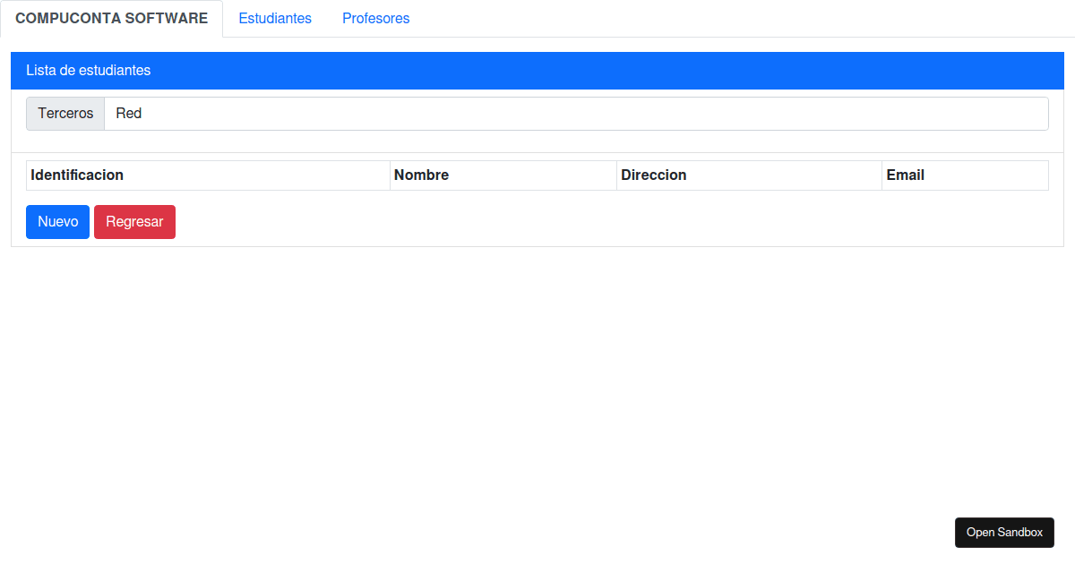The image size is (1075, 564).
Task: Click the Email column header
Action: (x=905, y=175)
